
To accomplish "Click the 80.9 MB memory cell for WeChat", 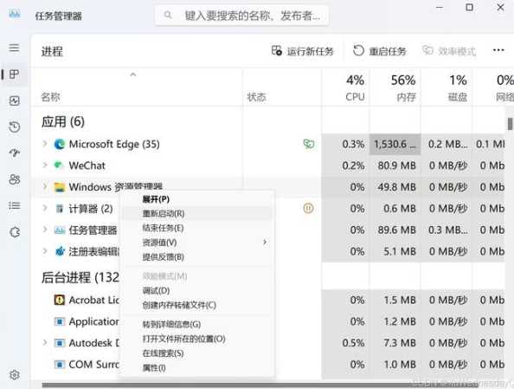I will 395,165.
